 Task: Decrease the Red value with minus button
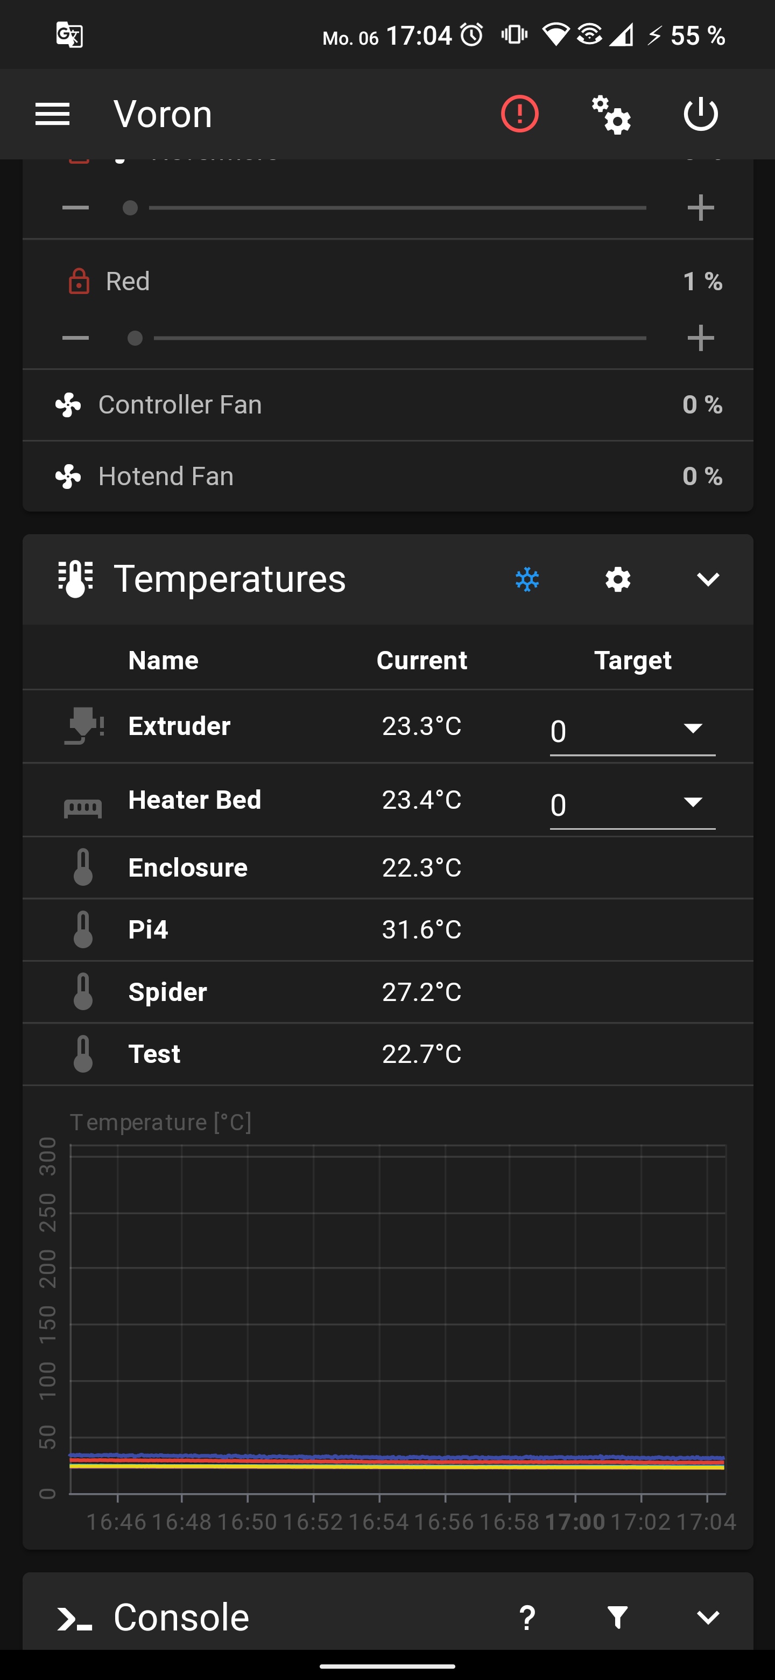[x=75, y=337]
